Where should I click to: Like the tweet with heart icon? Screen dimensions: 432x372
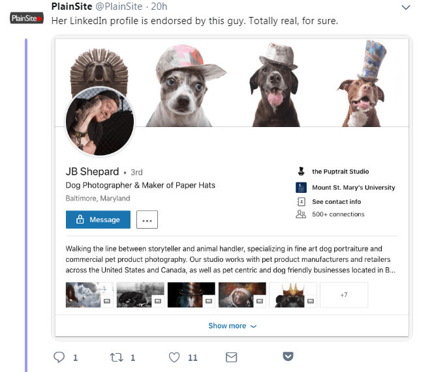point(174,358)
